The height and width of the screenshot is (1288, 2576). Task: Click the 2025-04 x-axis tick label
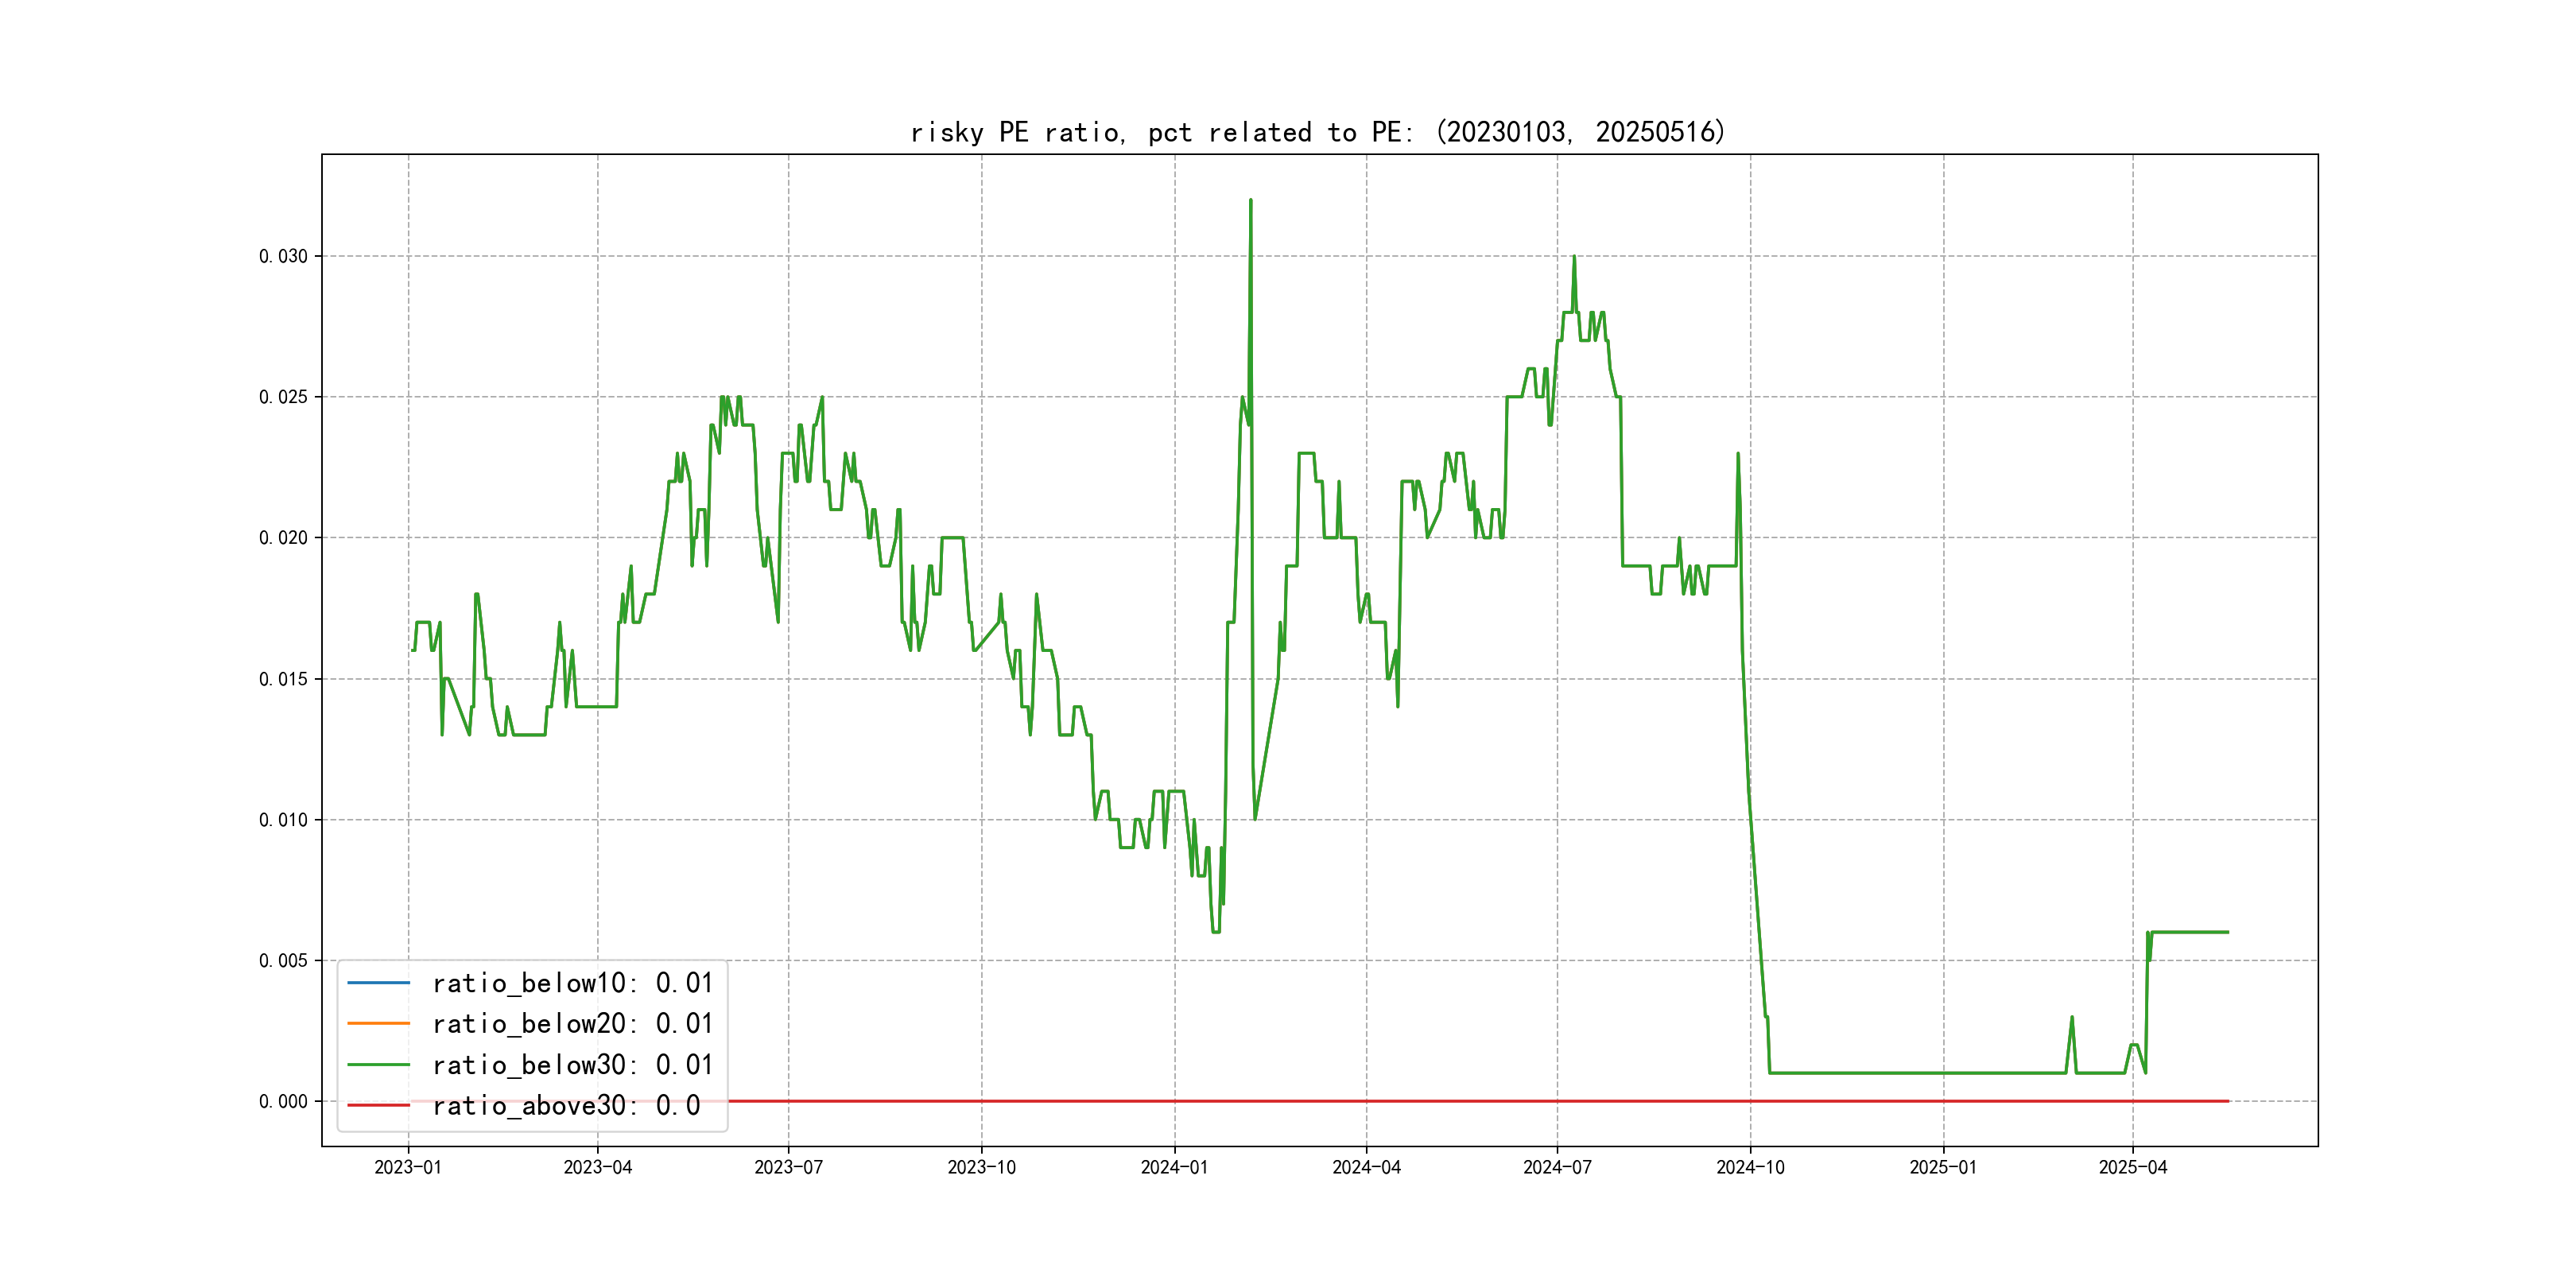coord(2132,1167)
